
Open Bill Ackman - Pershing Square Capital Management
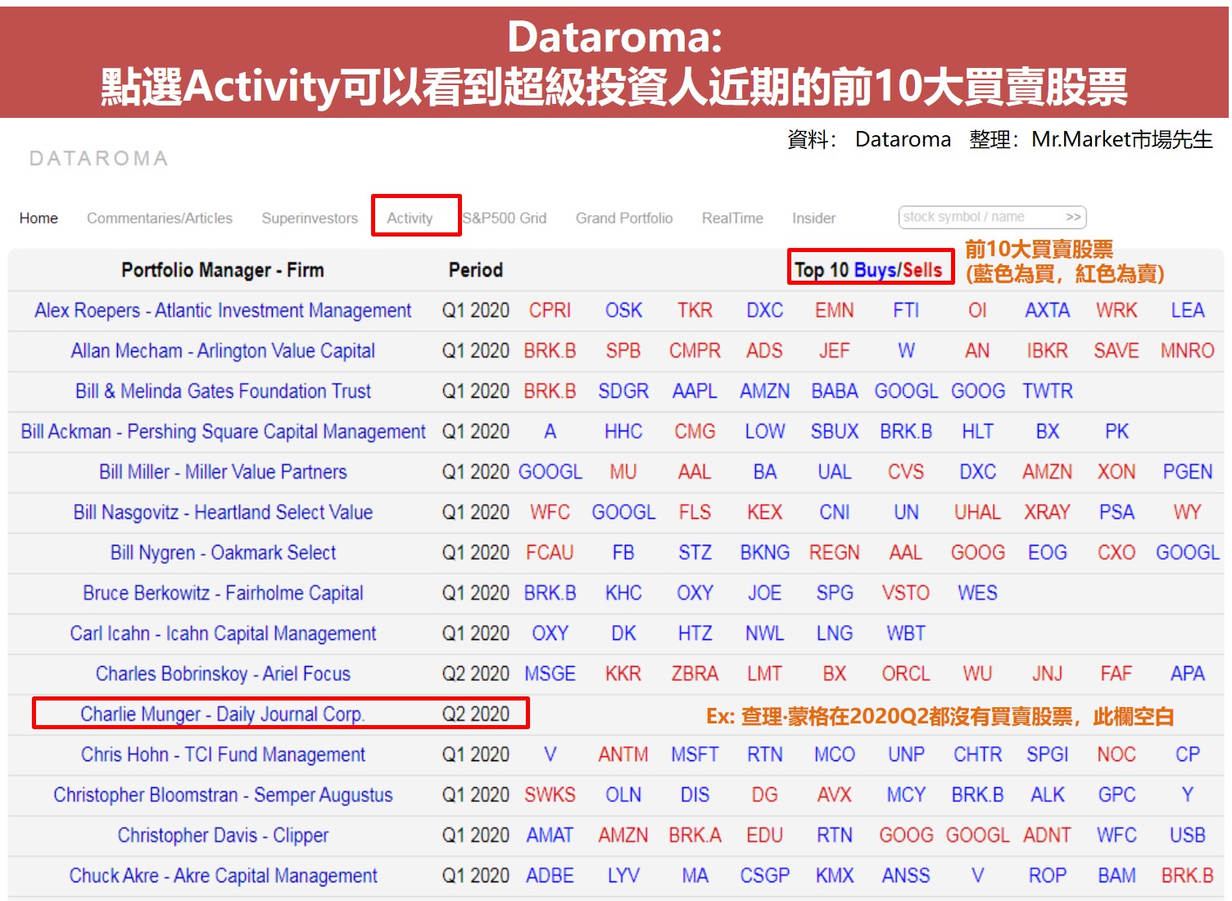click(223, 431)
